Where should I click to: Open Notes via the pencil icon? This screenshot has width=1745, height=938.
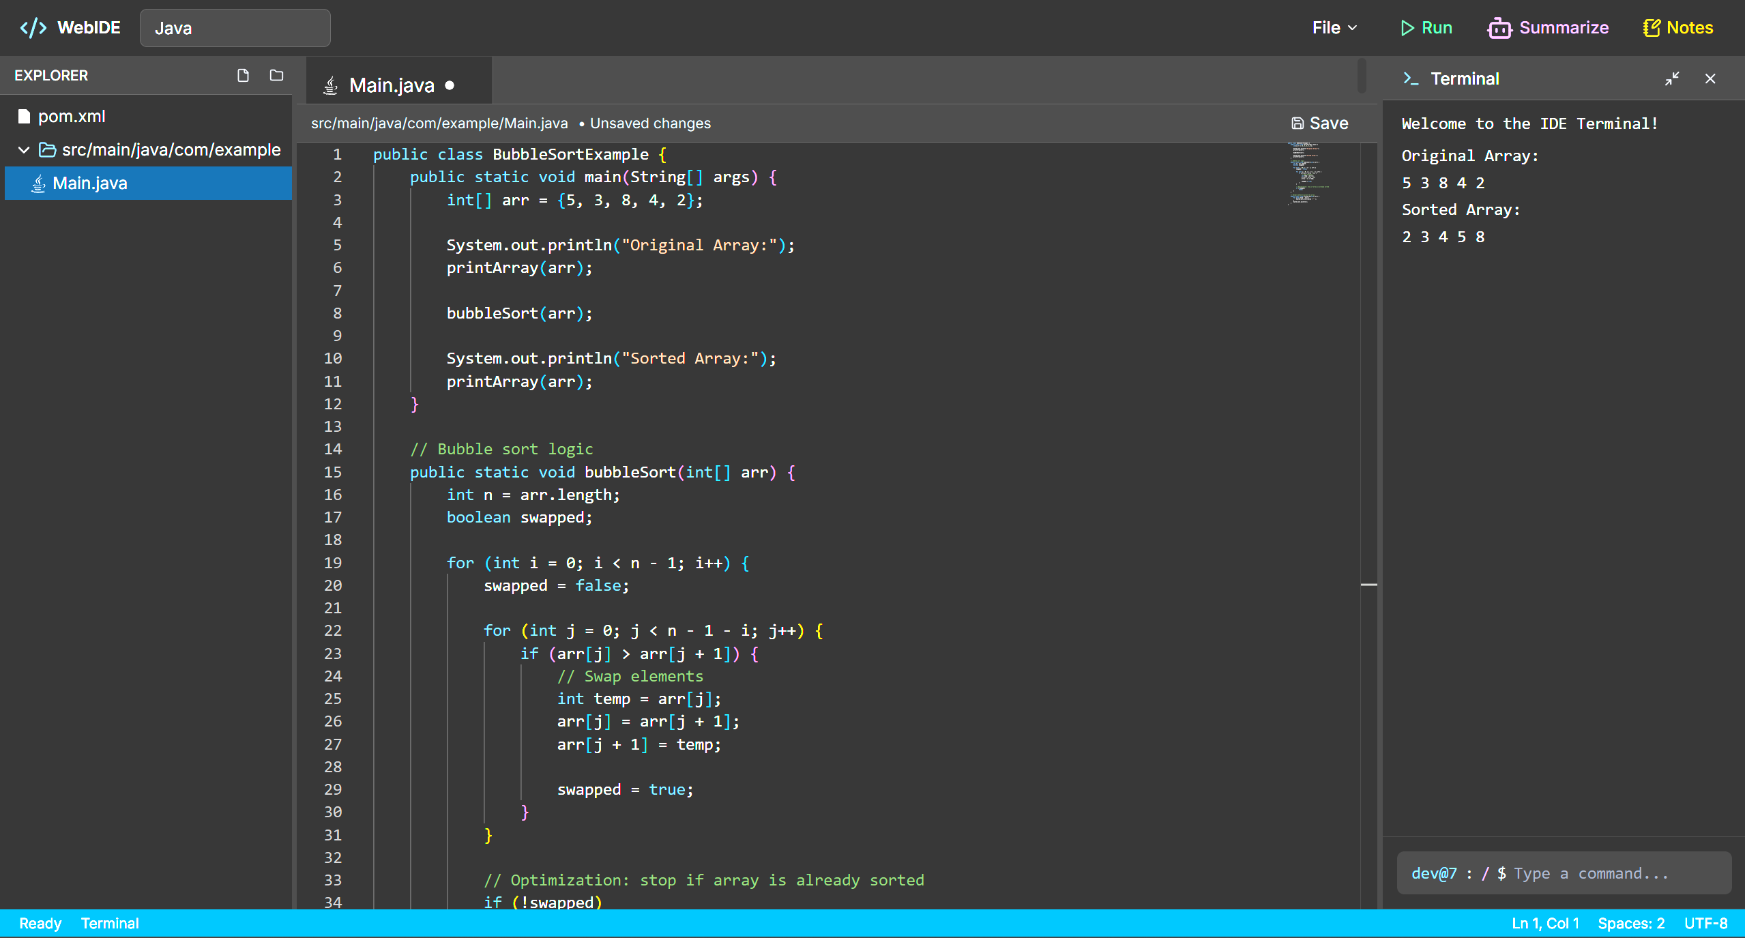(1651, 28)
